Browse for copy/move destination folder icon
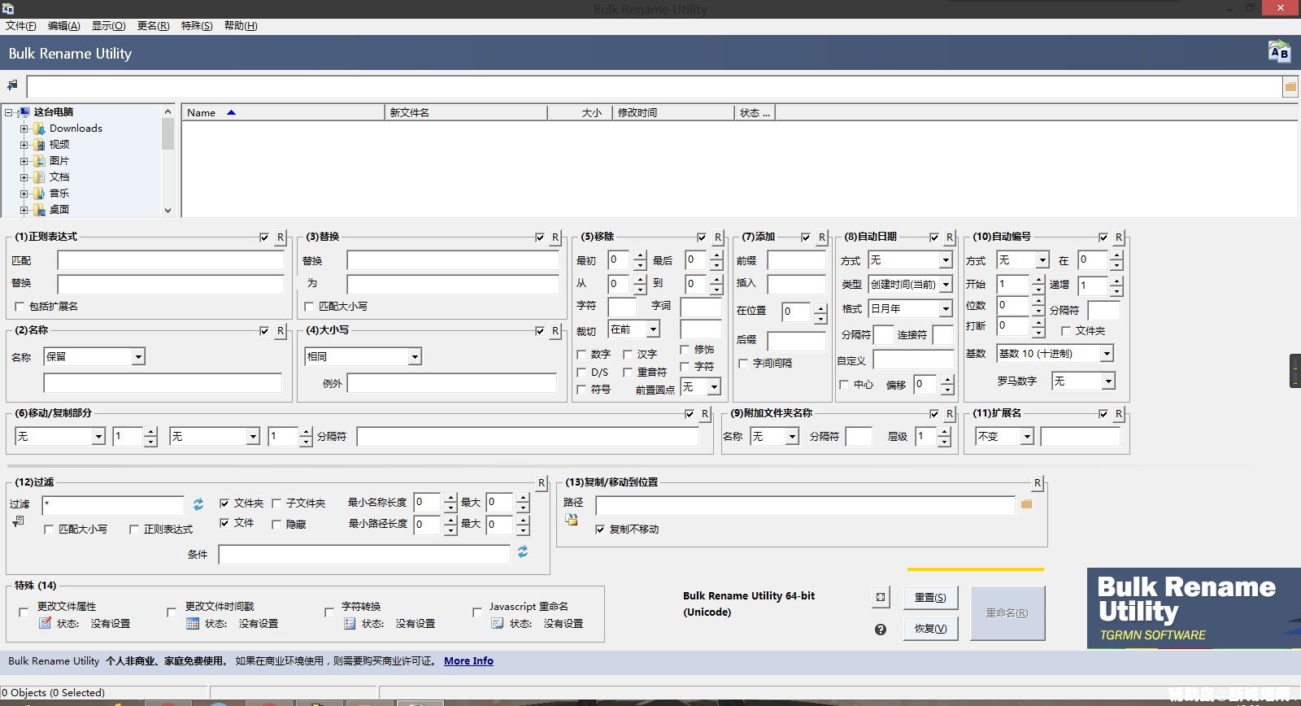Screen dimensions: 1301x706 [x=1026, y=504]
